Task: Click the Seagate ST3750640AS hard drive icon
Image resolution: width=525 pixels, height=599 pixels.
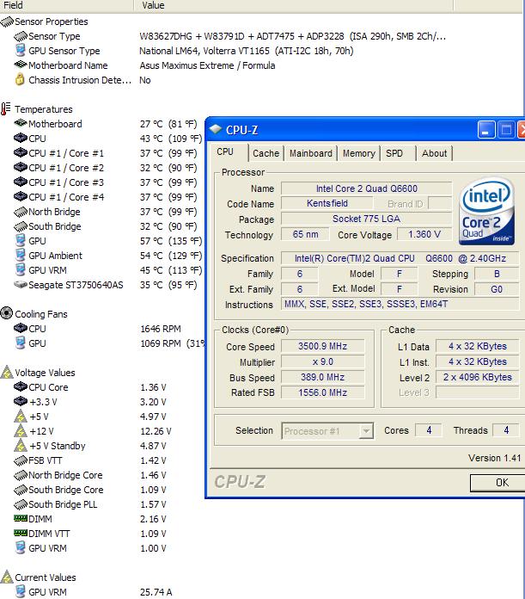Action: tap(21, 285)
